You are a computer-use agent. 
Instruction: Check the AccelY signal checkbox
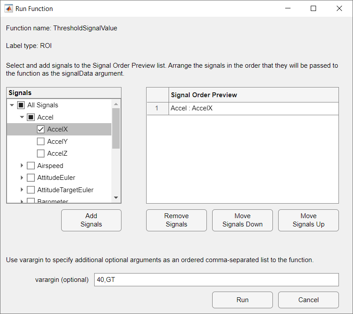[x=41, y=141]
